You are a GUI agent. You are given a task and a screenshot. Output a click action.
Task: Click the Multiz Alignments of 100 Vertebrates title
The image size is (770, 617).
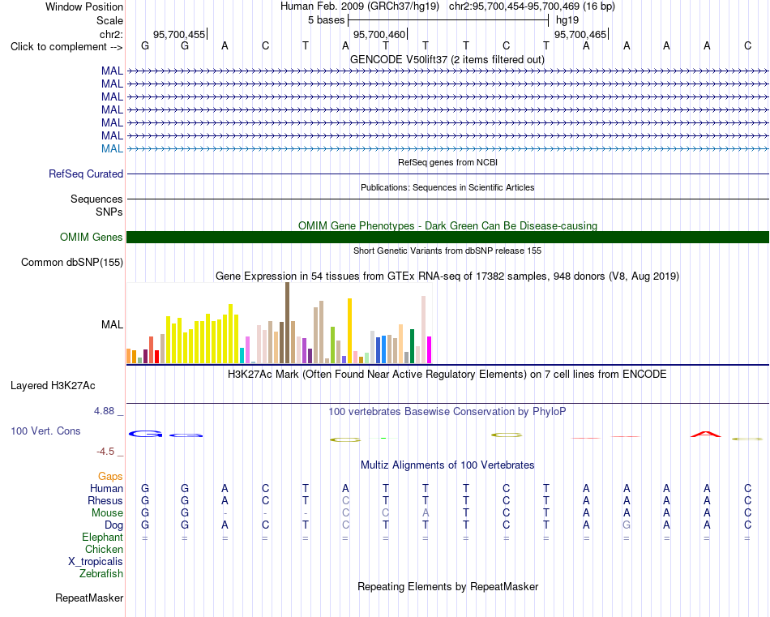click(447, 465)
